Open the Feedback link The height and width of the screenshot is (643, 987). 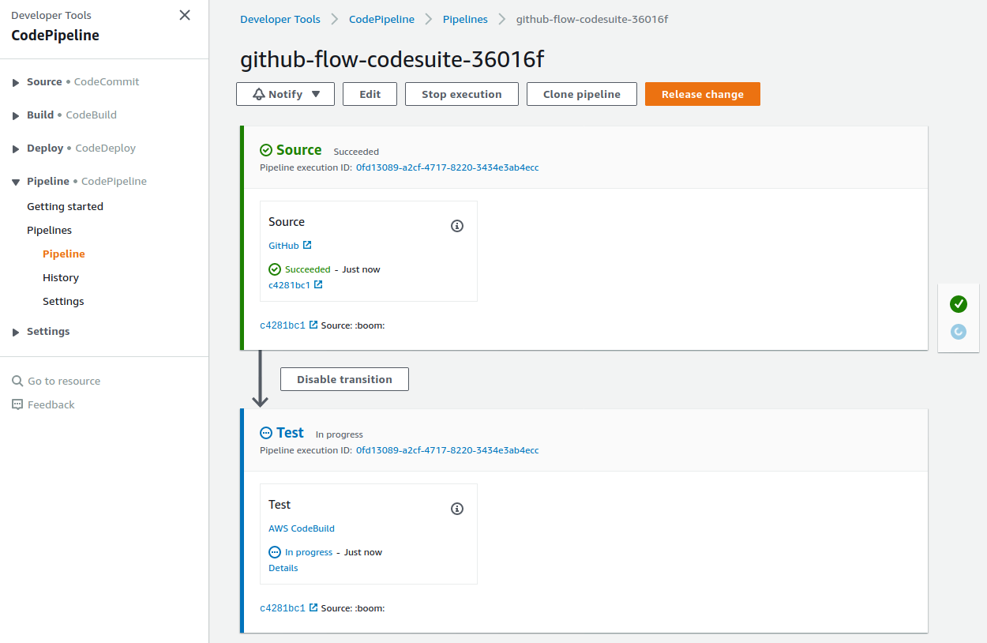pos(51,404)
